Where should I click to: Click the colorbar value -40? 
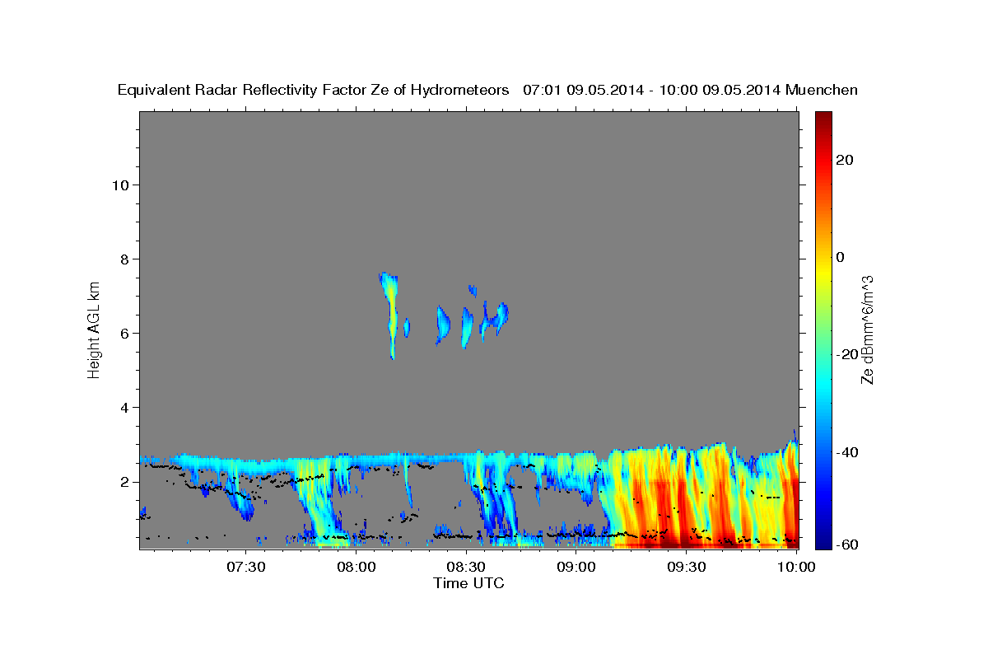coord(846,451)
